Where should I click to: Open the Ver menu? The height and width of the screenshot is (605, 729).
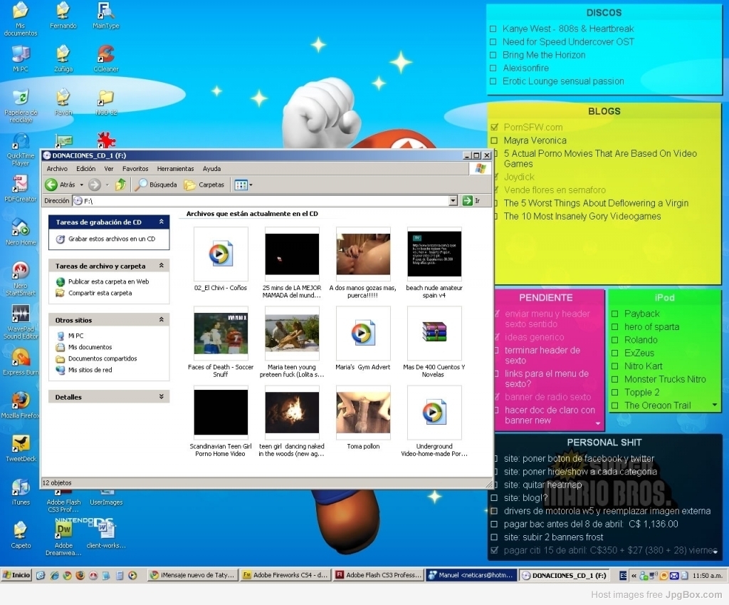click(108, 168)
